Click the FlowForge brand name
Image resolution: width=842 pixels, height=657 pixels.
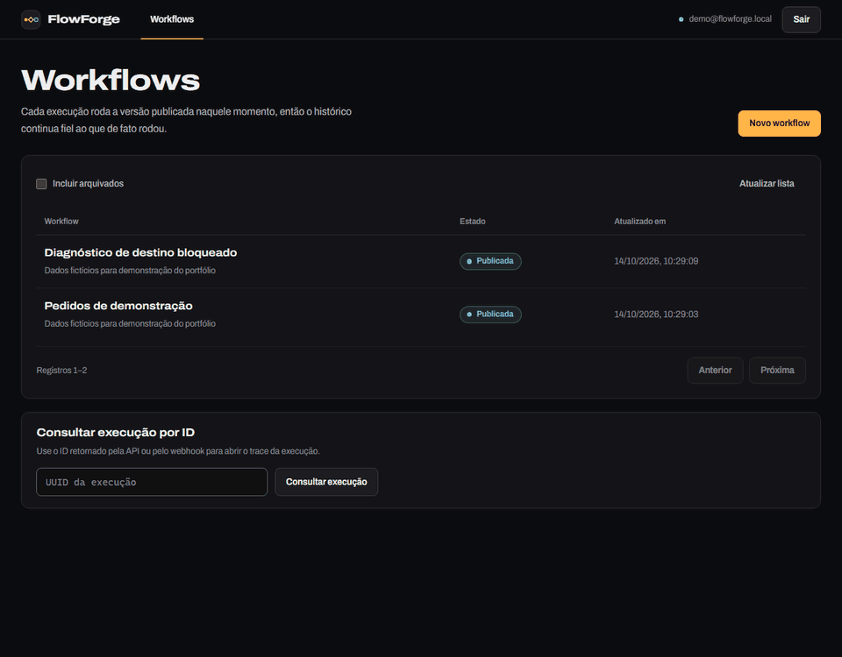[84, 19]
